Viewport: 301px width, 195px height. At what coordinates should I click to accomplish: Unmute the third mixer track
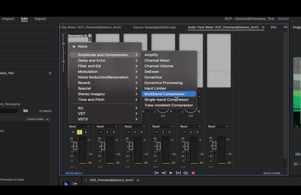pos(129,132)
